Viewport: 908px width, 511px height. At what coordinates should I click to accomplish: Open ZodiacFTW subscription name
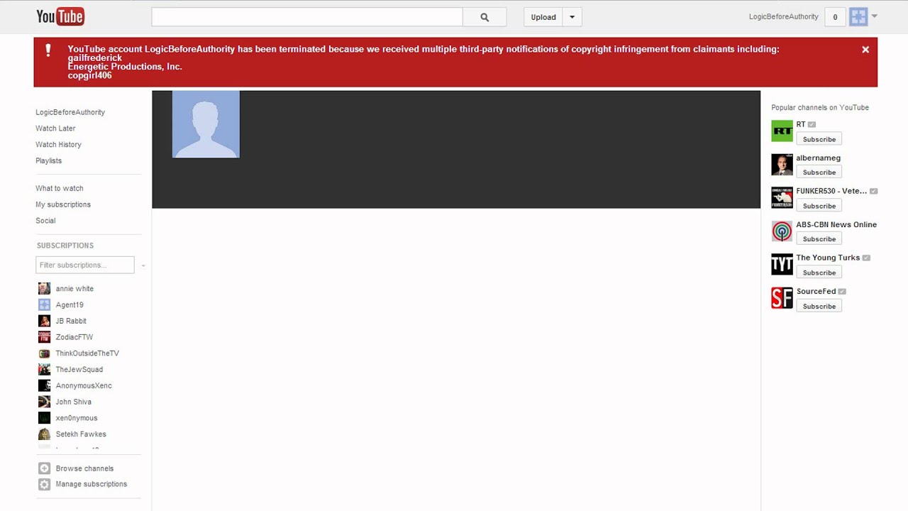click(x=74, y=337)
